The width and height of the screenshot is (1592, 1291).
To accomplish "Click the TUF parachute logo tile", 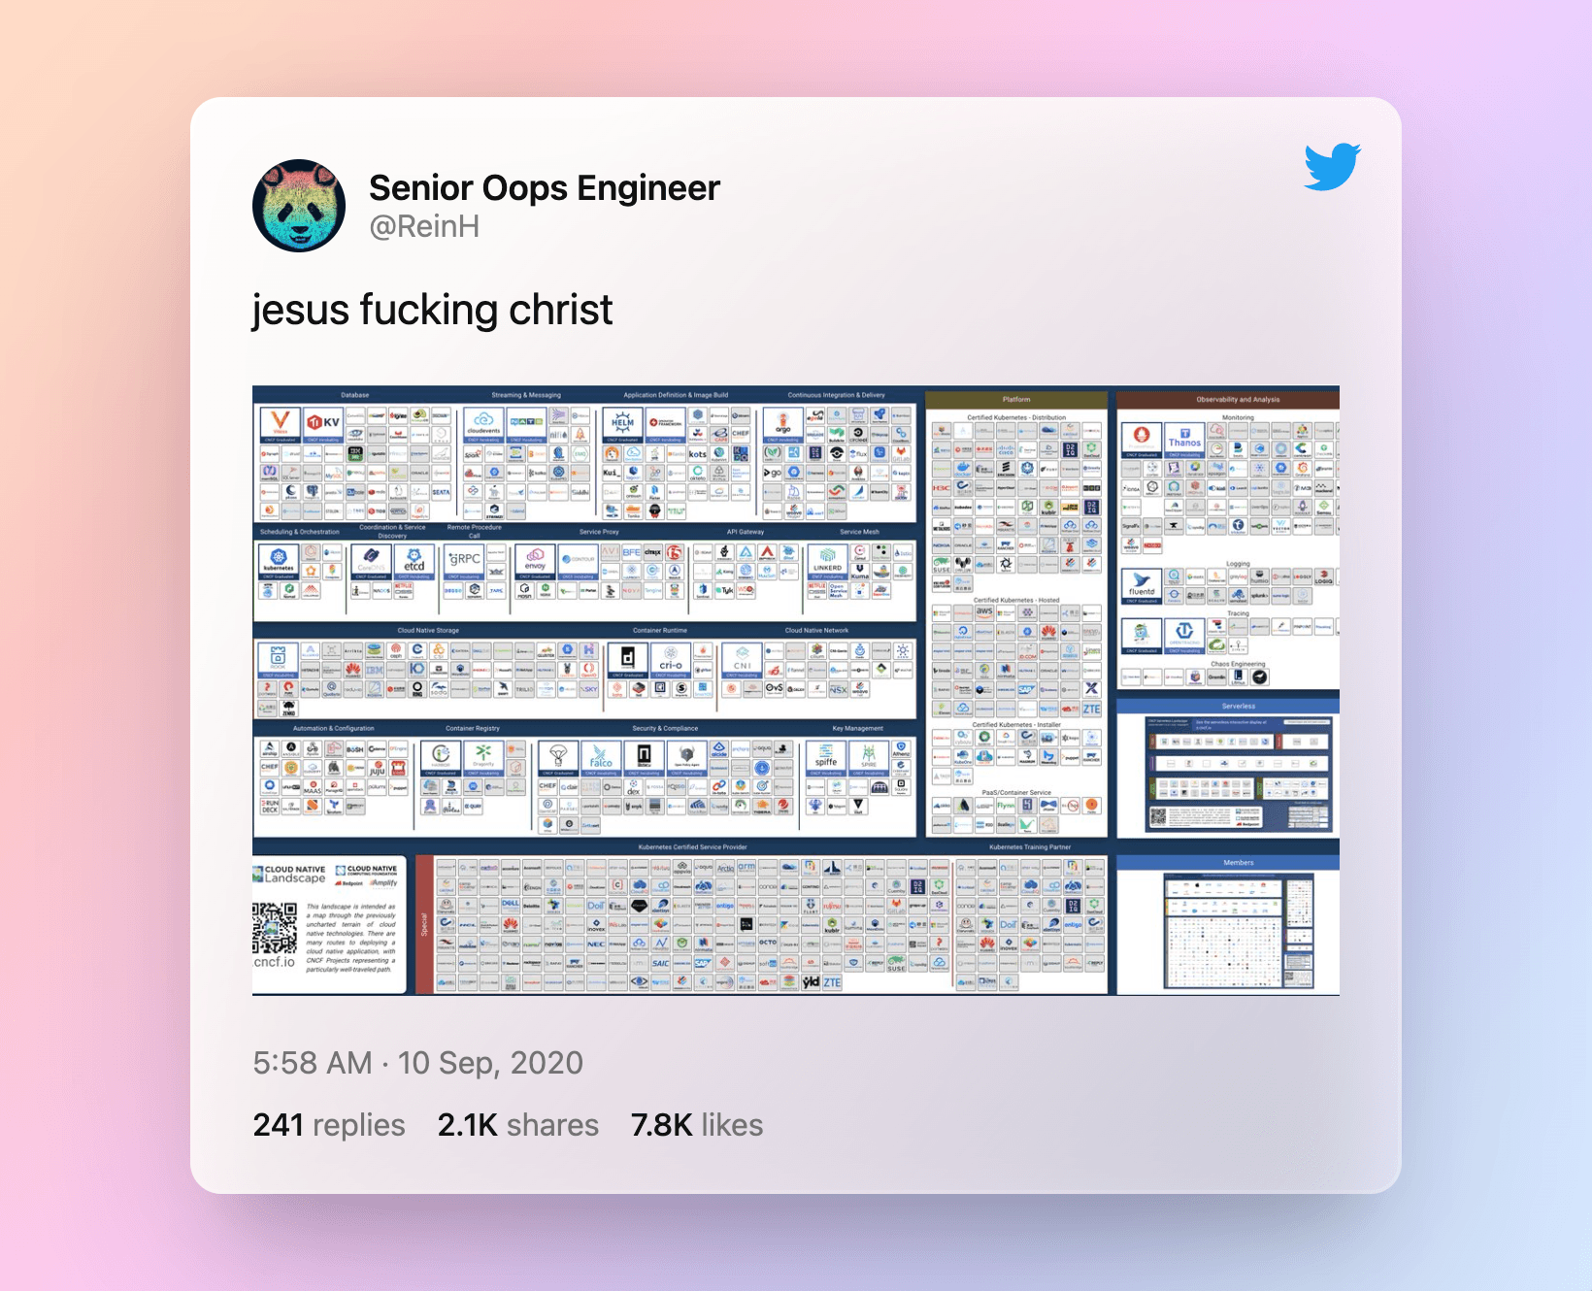I will pos(558,759).
